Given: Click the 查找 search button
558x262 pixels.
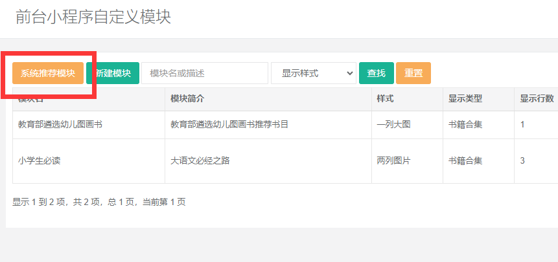Looking at the screenshot, I should (377, 73).
